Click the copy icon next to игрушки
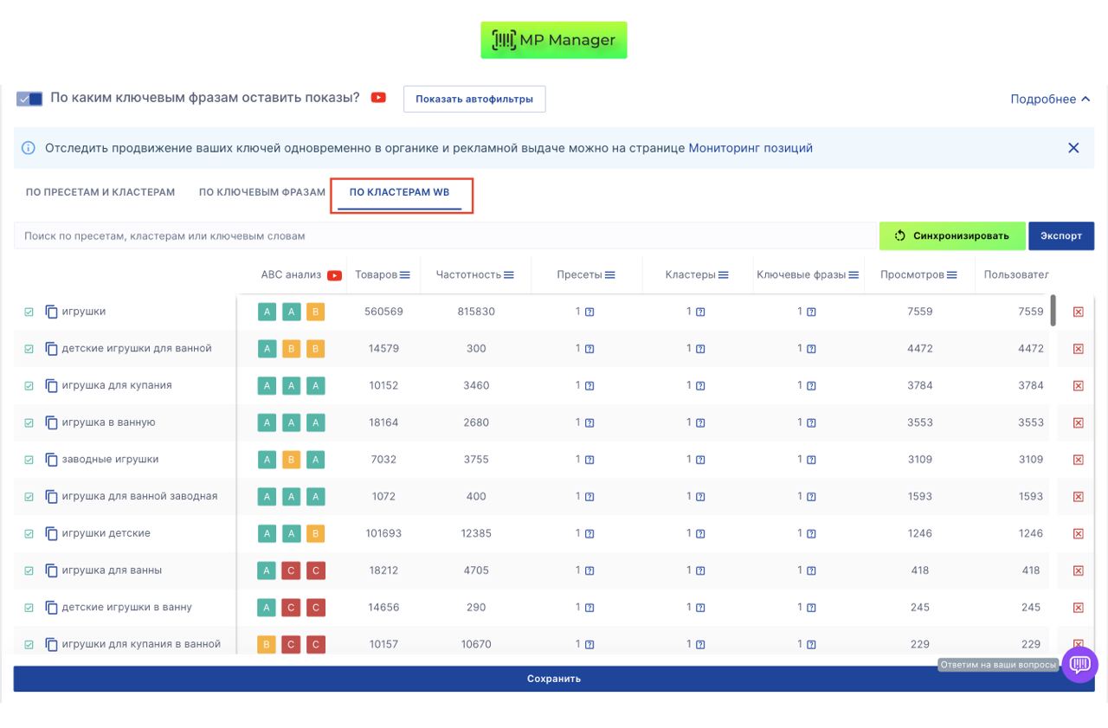Viewport: 1108px width, 728px height. pos(51,312)
